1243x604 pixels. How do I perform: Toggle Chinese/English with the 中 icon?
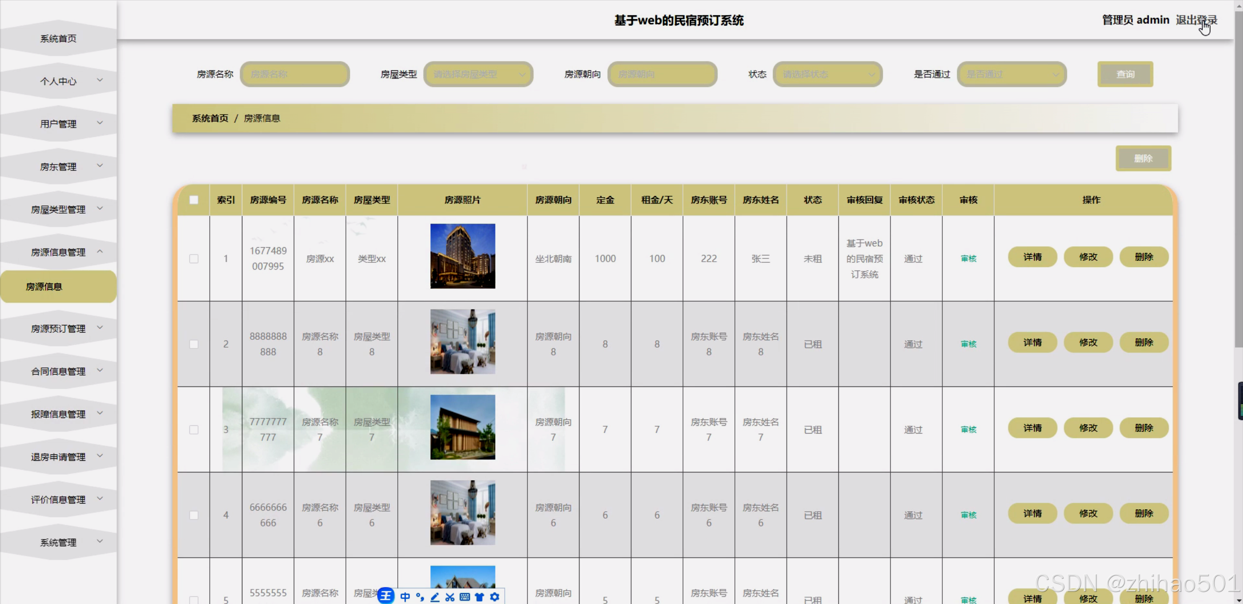(x=406, y=597)
